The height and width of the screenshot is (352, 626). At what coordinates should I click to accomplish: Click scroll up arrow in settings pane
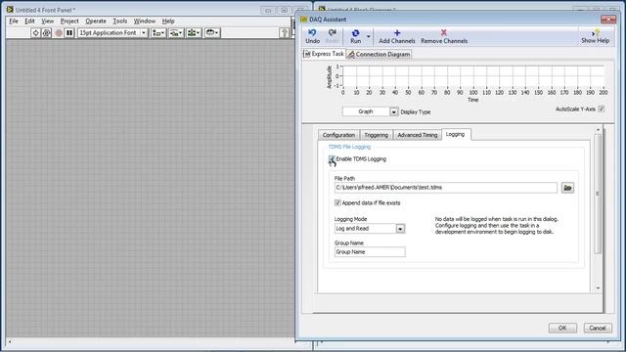pos(598,130)
